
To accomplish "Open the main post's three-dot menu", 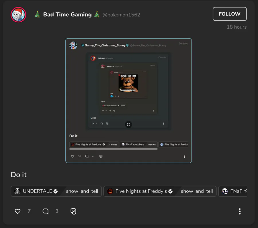I will (240, 211).
